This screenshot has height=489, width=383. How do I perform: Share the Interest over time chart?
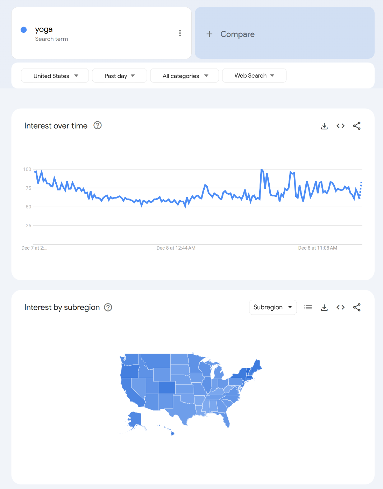coord(357,126)
